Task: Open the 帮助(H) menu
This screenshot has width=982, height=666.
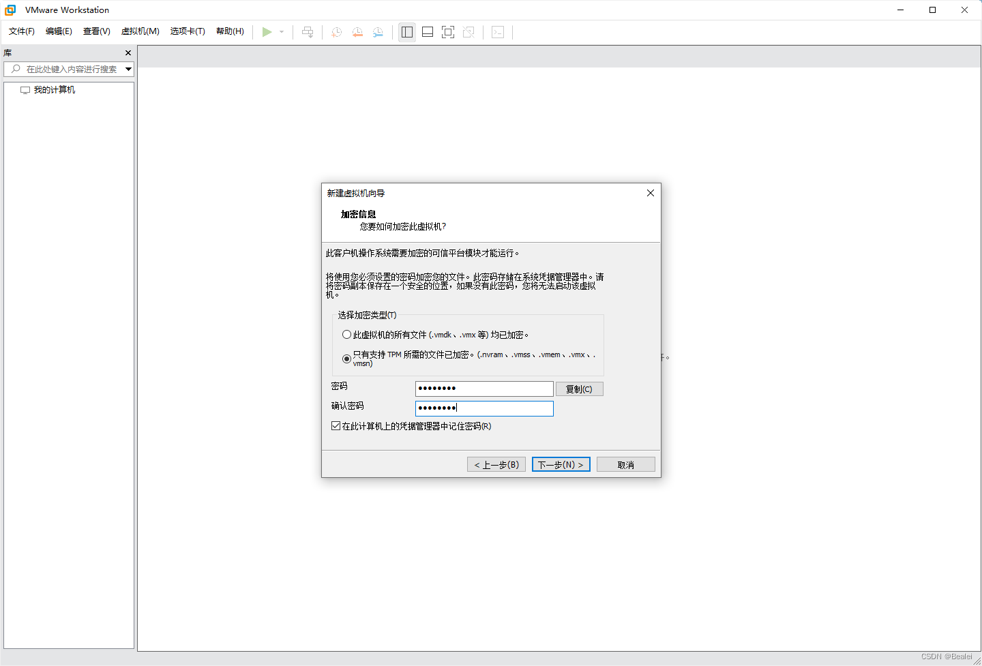Action: [x=230, y=31]
